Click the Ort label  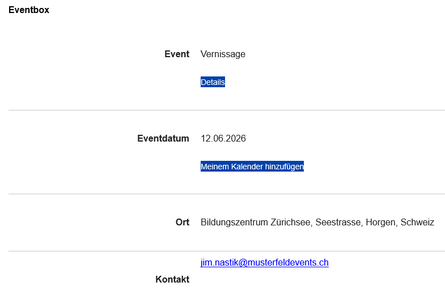click(183, 223)
